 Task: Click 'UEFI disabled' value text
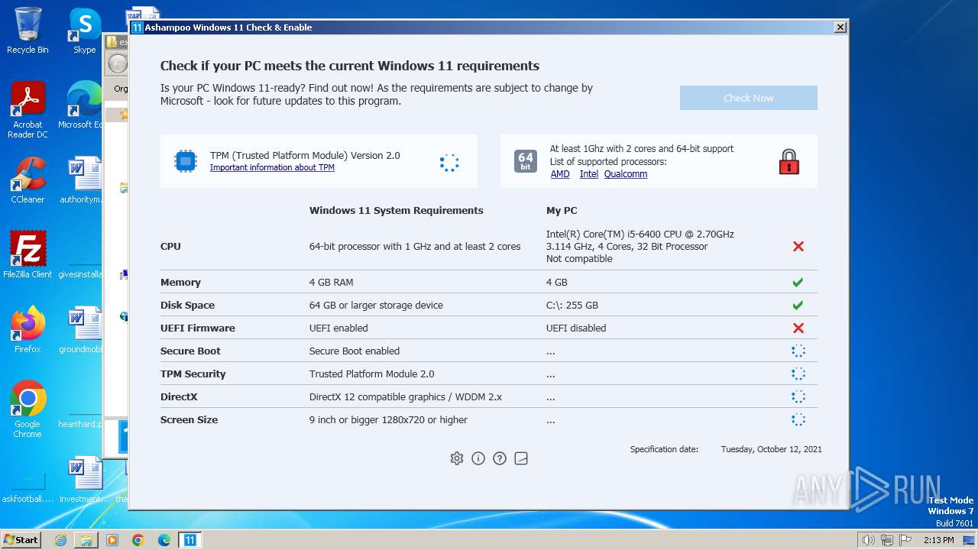576,328
